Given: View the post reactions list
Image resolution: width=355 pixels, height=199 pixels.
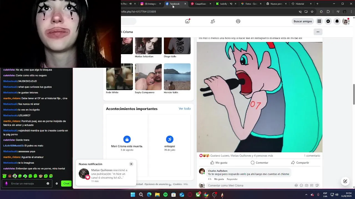Looking at the screenshot, I should [x=236, y=156].
